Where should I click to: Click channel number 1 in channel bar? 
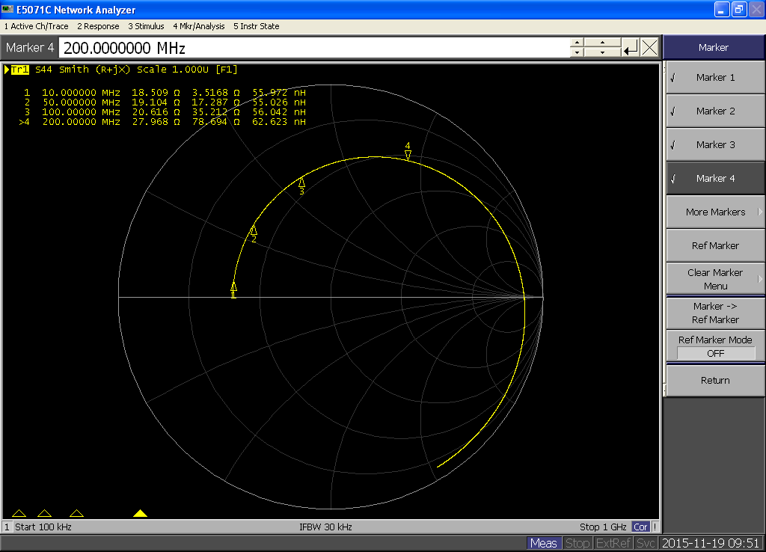pos(7,527)
